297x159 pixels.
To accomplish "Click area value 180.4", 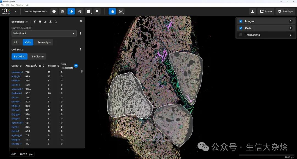I will (28, 89).
